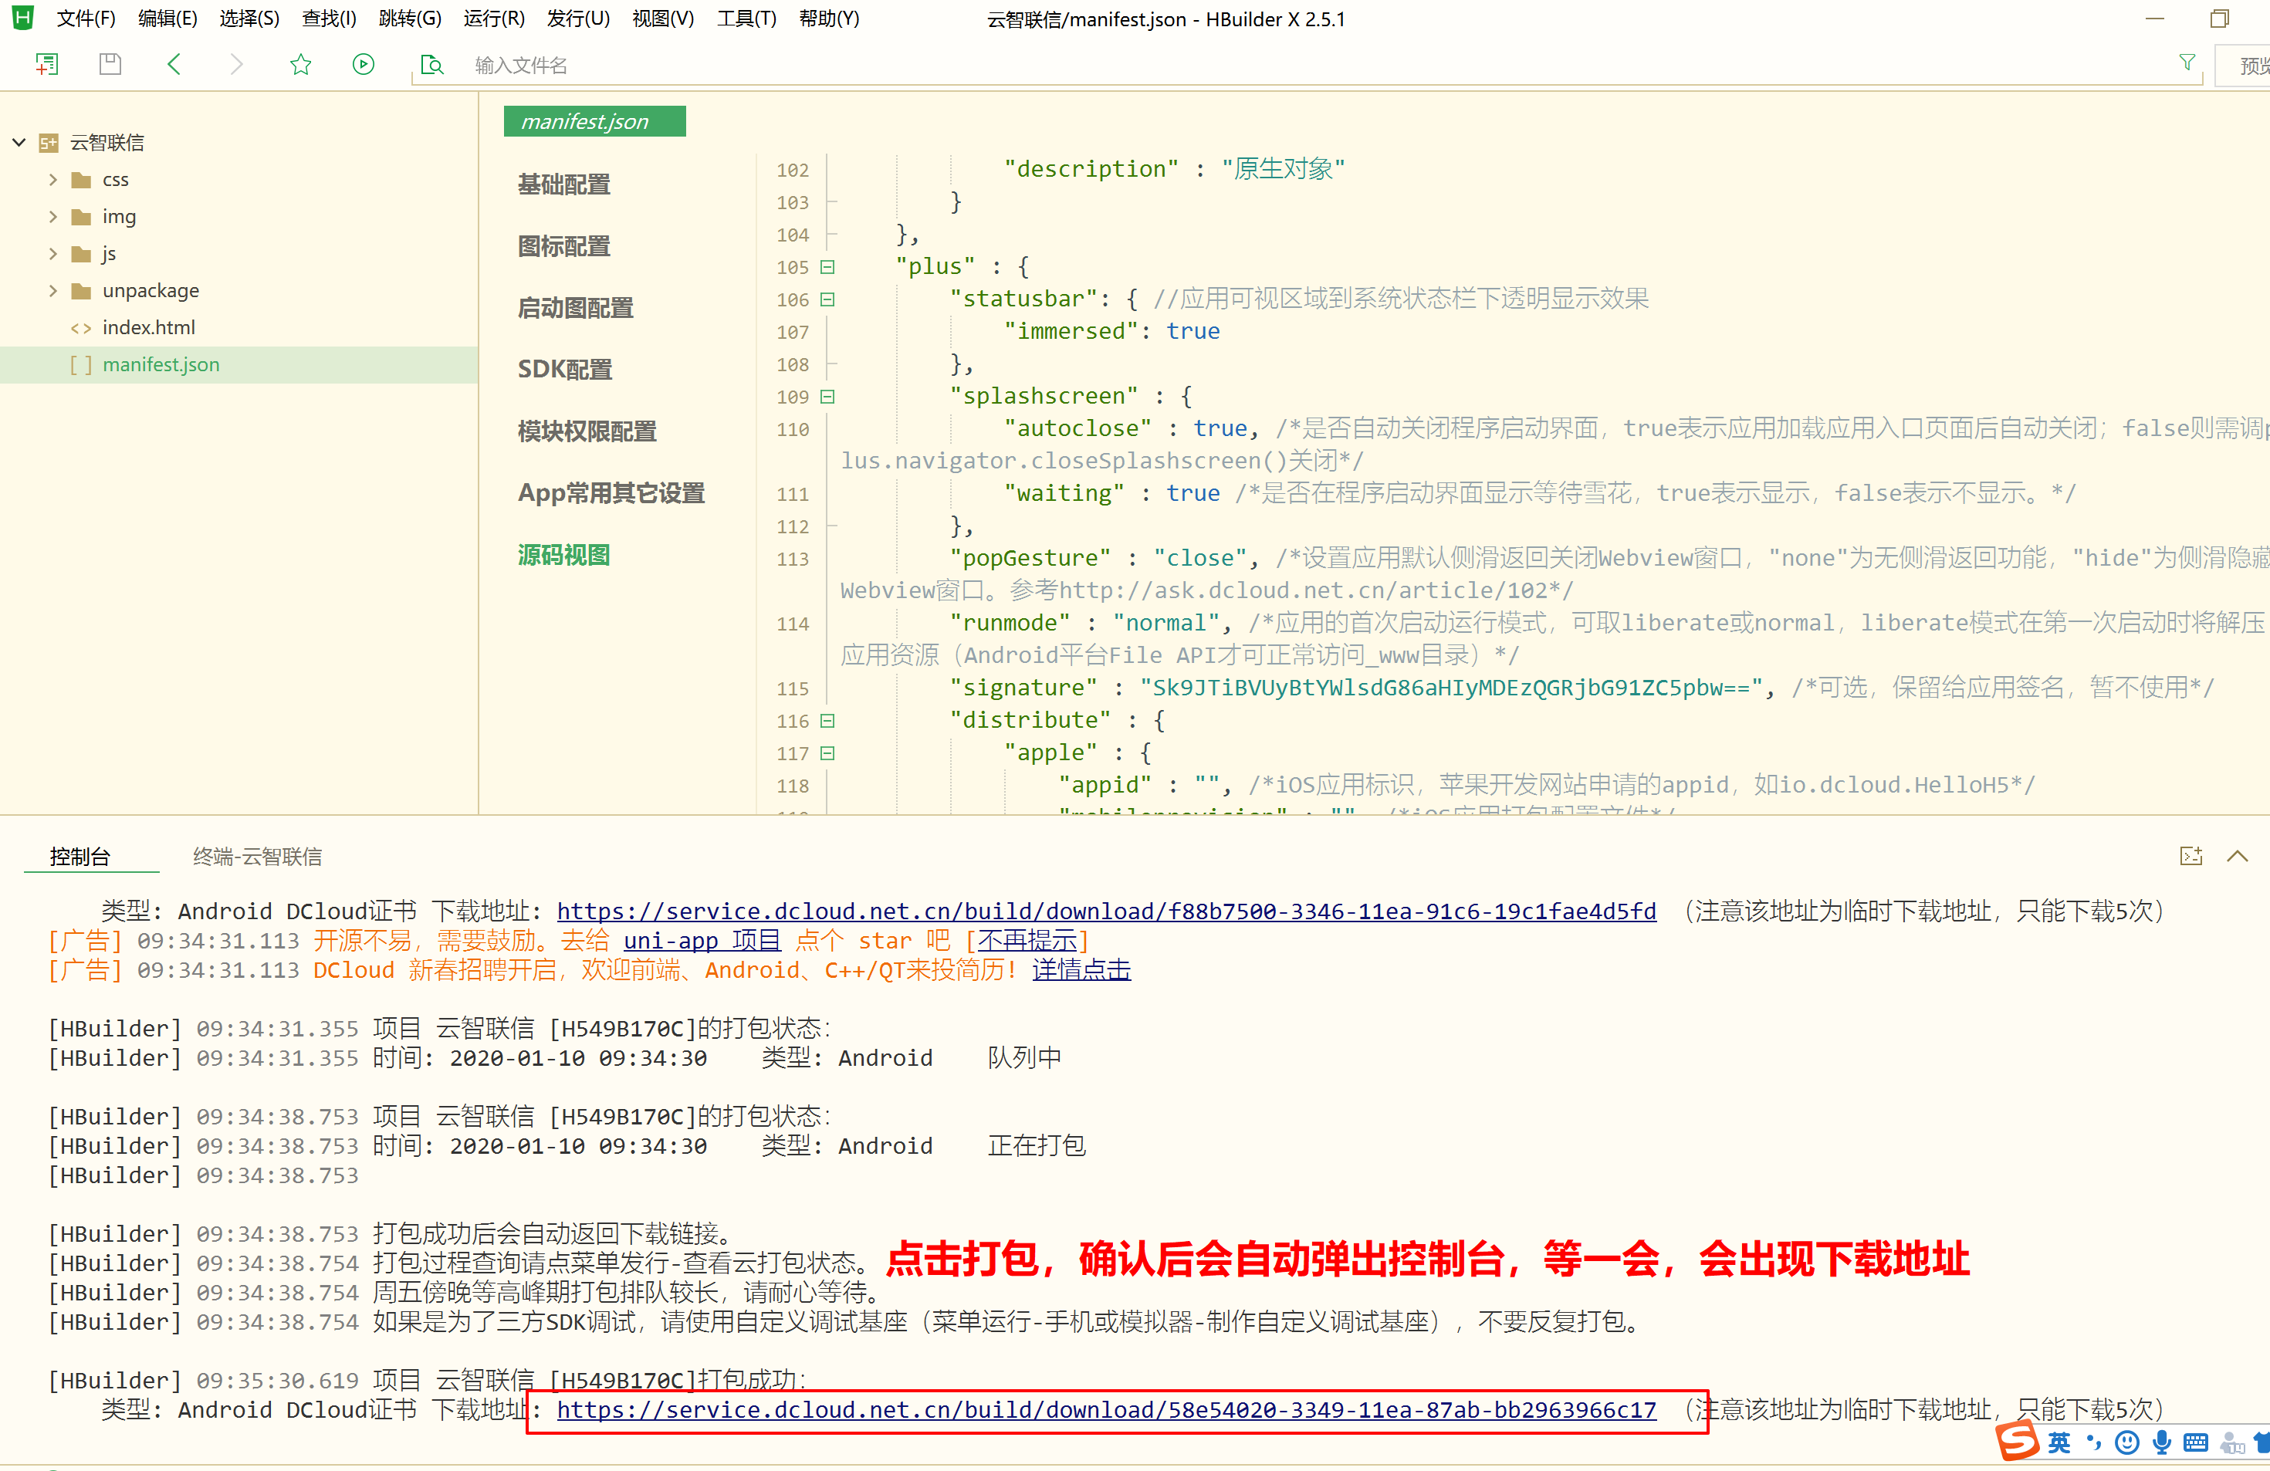Expand the css folder
2270x1471 pixels.
pyautogui.click(x=53, y=179)
